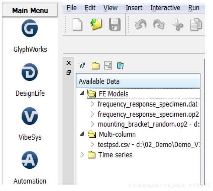Expand mounting_bracket_random.op2 entry arrow
The image size is (213, 191).
[x=92, y=124]
